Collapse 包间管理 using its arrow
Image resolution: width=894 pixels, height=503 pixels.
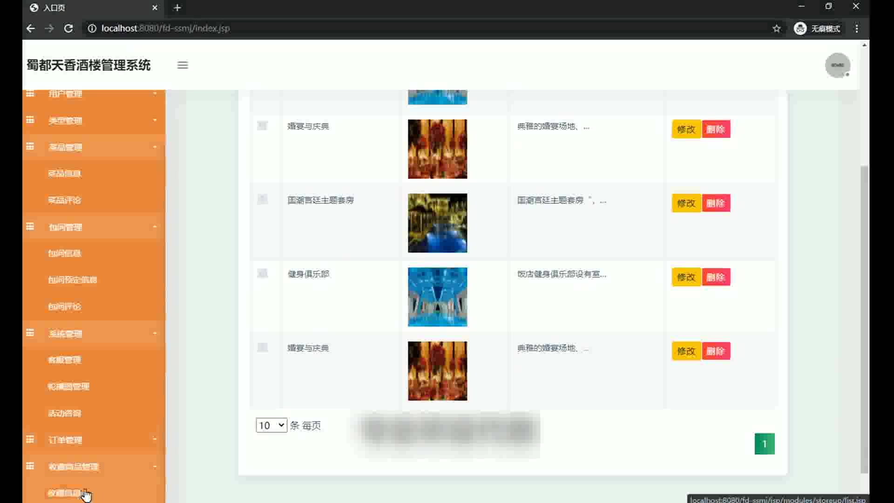pos(155,227)
